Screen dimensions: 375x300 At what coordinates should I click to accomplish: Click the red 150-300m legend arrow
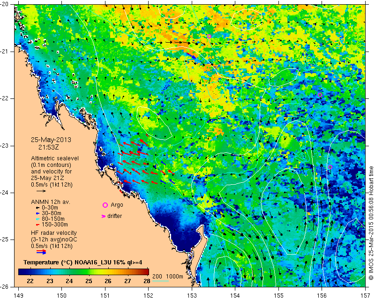pyautogui.click(x=37, y=225)
